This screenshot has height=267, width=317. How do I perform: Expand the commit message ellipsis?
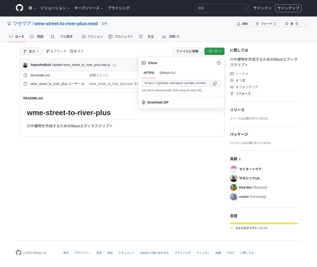point(114,65)
